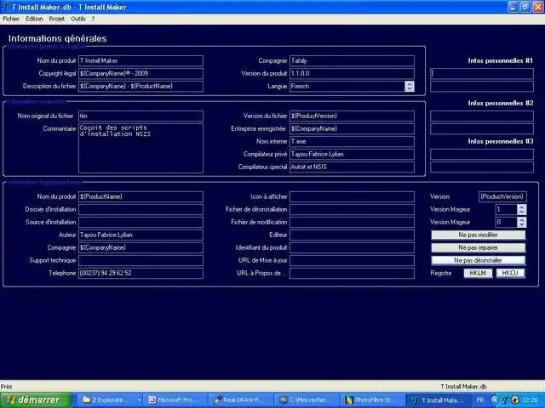Click the Editeur field
The image size is (545, 408).
click(x=352, y=235)
